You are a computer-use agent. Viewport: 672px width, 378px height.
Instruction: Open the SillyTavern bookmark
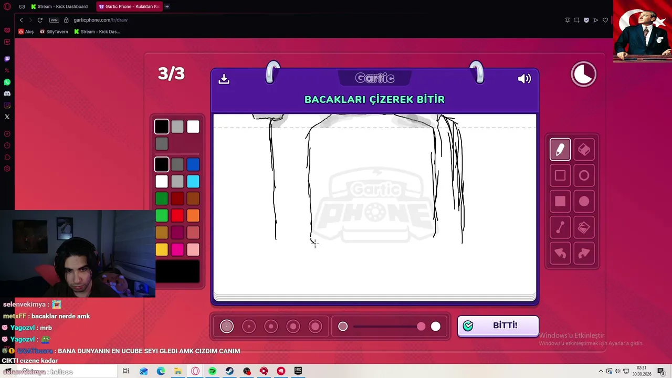tap(54, 31)
